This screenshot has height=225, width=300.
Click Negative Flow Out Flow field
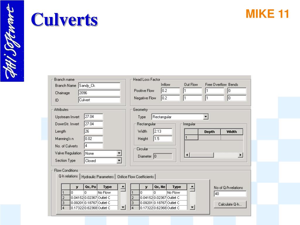point(193,98)
